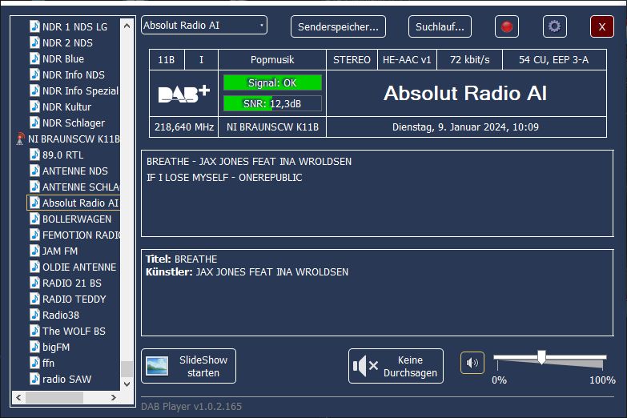This screenshot has height=418, width=627.
Task: Select NDR Kultur station
Action: point(66,107)
